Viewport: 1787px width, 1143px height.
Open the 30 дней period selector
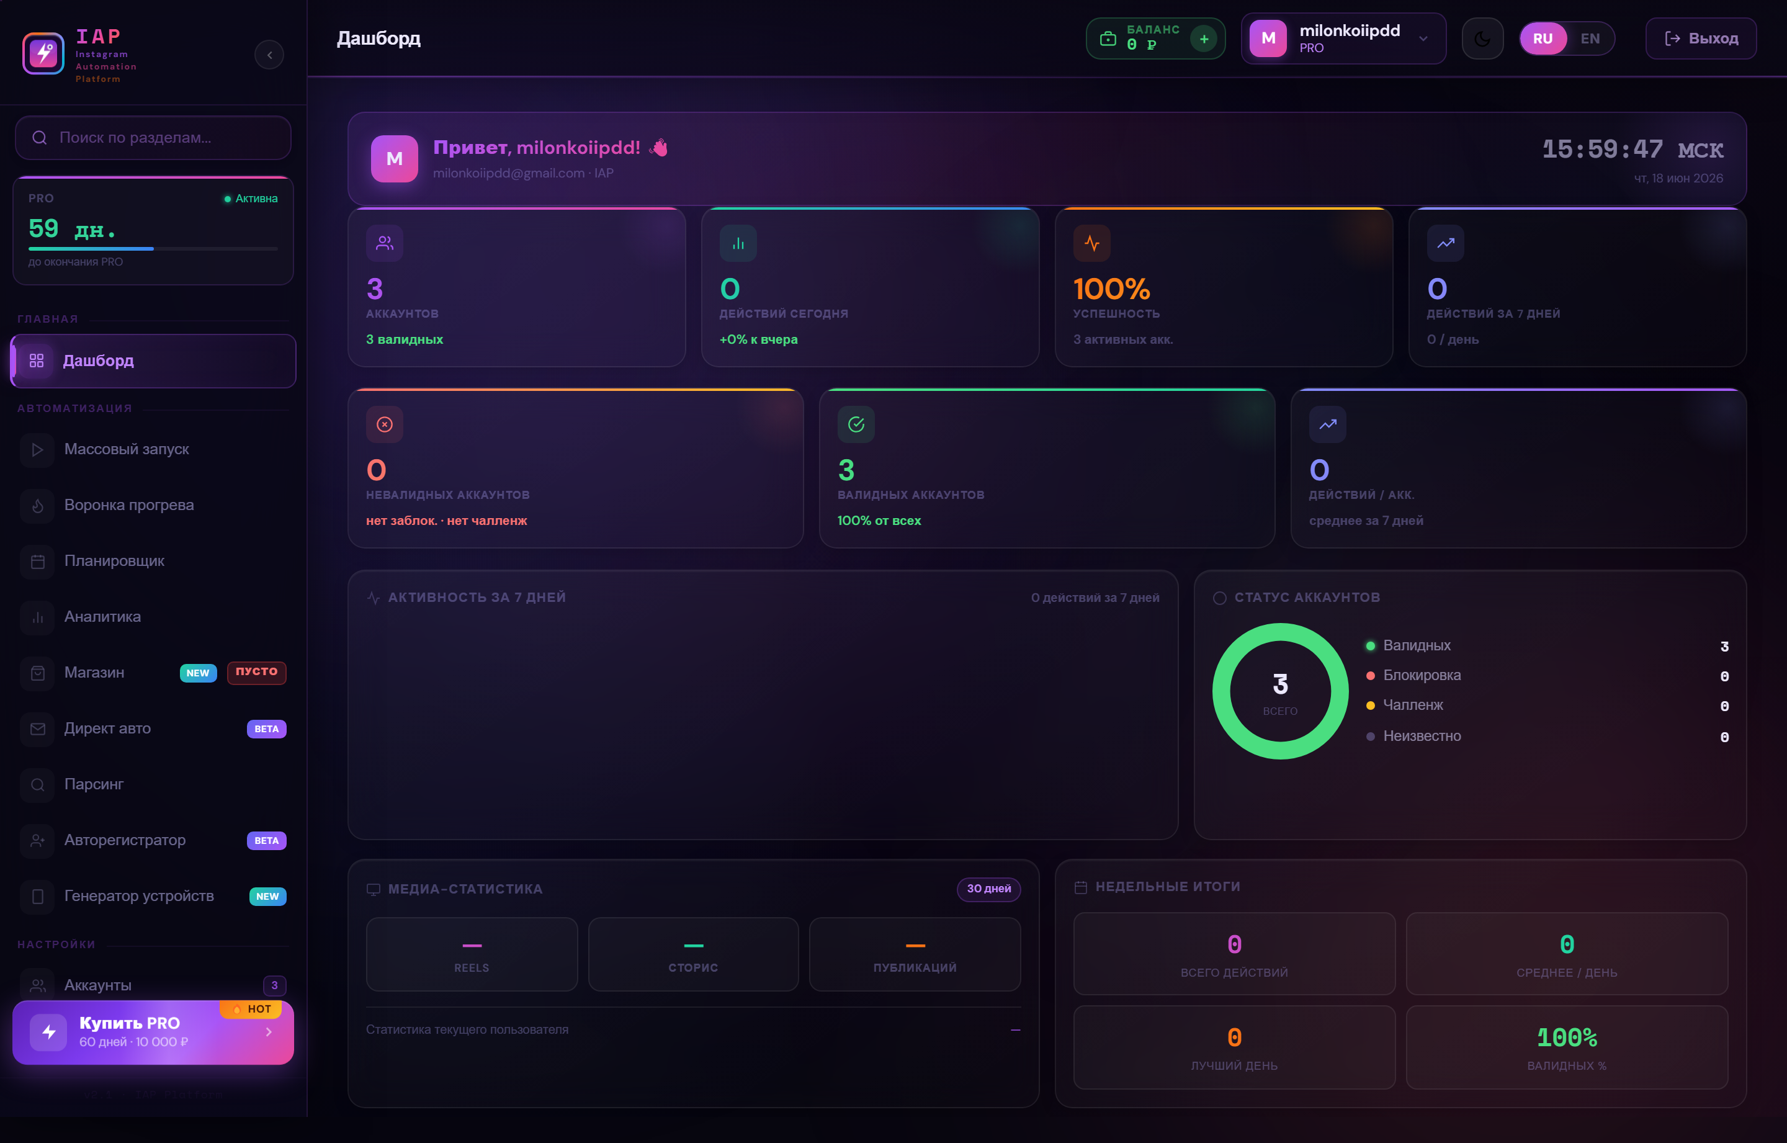point(988,889)
